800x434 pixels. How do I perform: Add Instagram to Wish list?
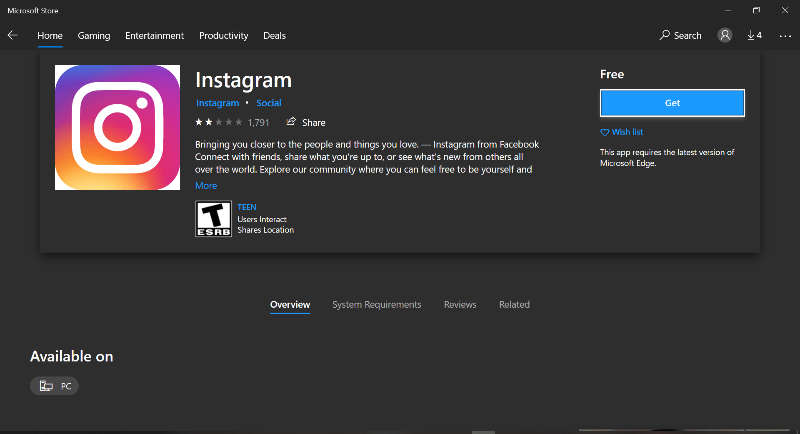click(x=622, y=132)
